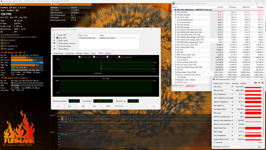Toggle GPU-Z Log to file checkbox
Viewport: 266px width, 150px height.
[214, 142]
